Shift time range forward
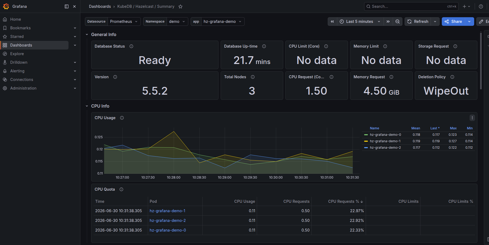This screenshot has height=245, width=489. point(388,22)
